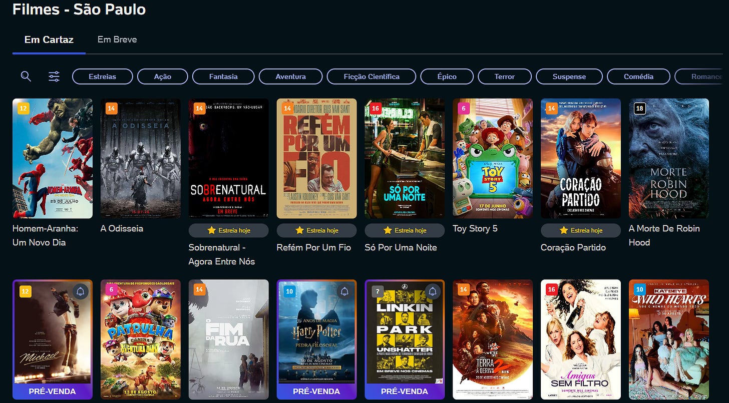Screen dimensions: 729x403
Task: Click the age rating 6 badge on Toy Story 5
Action: [463, 108]
